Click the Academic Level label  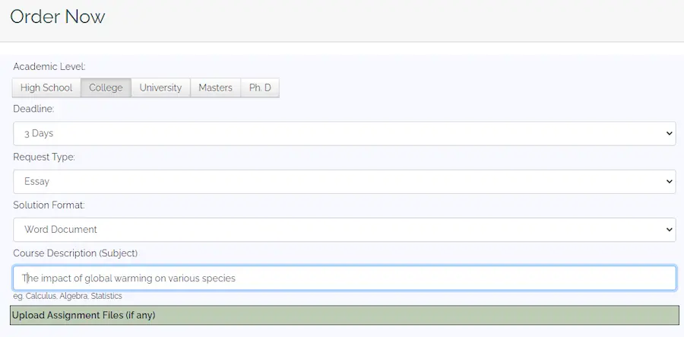coord(49,67)
